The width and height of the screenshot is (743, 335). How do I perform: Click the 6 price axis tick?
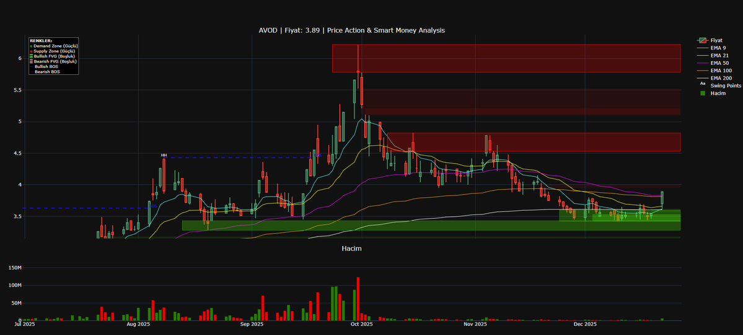coord(20,59)
